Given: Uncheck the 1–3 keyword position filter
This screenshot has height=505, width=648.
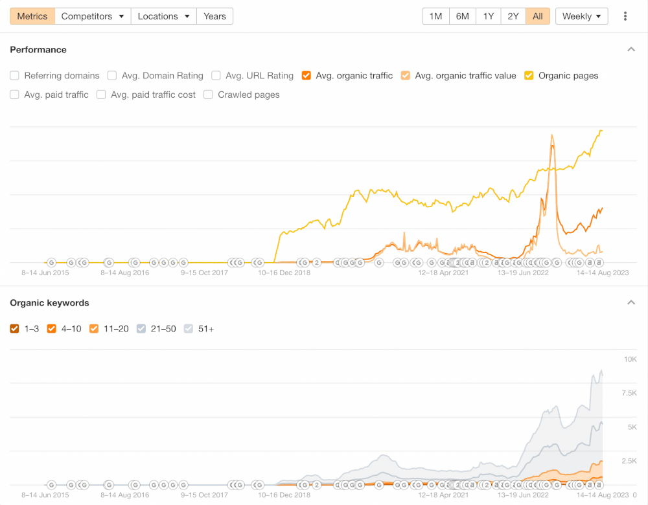Looking at the screenshot, I should tap(15, 329).
